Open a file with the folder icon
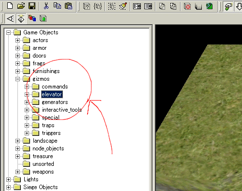The height and width of the screenshot is (191, 242). [x=21, y=6]
